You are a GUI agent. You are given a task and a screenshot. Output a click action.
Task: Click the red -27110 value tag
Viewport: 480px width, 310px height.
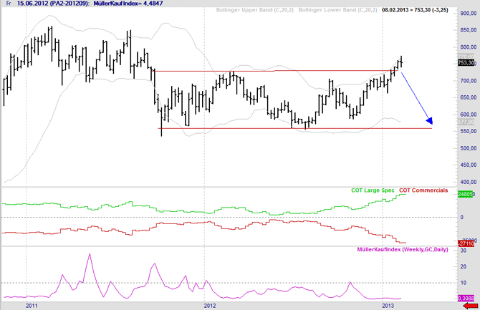click(x=466, y=243)
